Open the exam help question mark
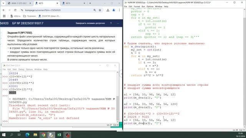This screenshot has height=138, width=246. coord(111,23)
